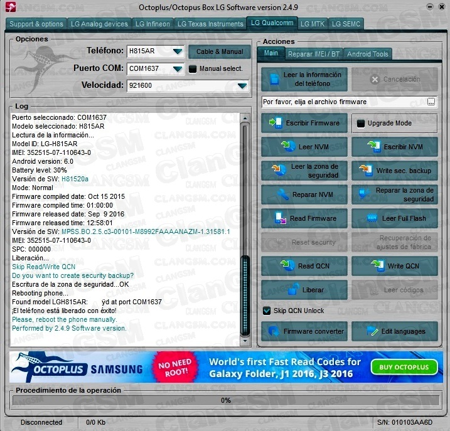Click the Firmware converter icon
Screen dimensions: 450x431
click(274, 331)
